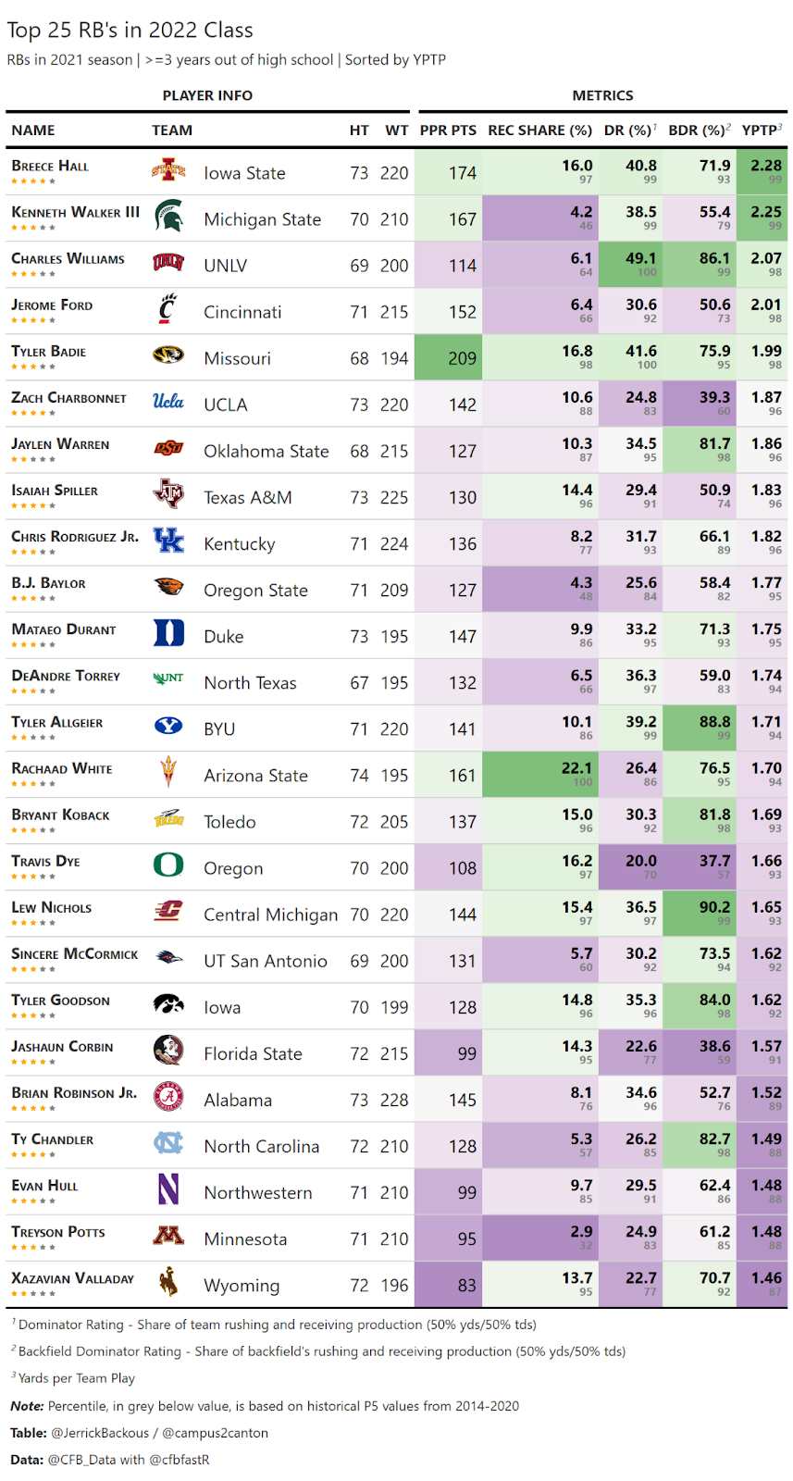Select the Breece Hall player name
This screenshot has width=793, height=1481.
[x=50, y=167]
